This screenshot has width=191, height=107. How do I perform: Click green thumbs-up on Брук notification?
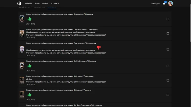coord(30,19)
